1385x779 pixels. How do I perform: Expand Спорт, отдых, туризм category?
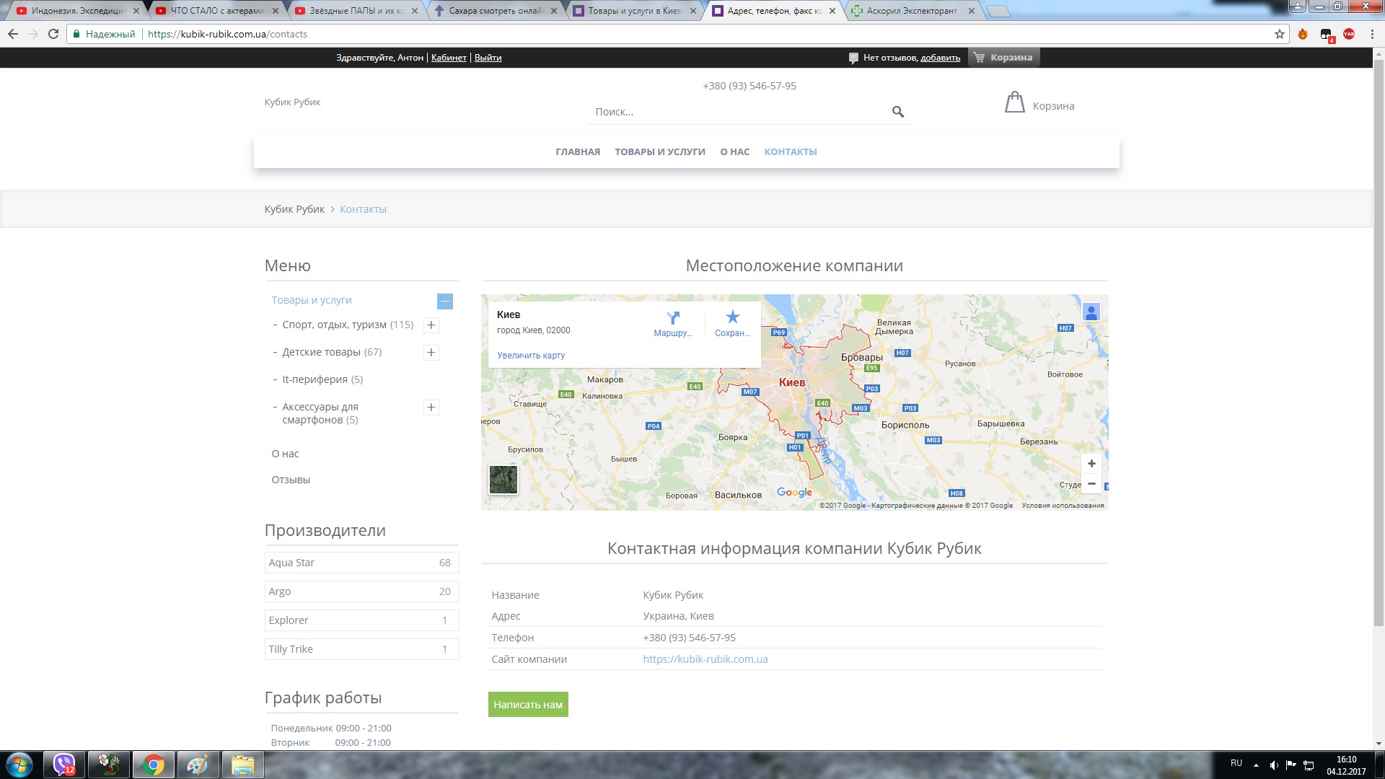tap(431, 325)
